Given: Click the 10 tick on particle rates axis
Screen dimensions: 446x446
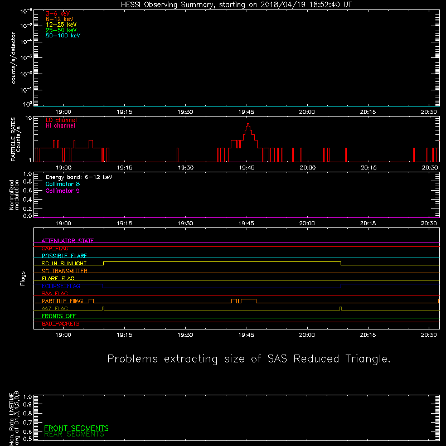Looking at the screenshot, I should pos(29,118).
